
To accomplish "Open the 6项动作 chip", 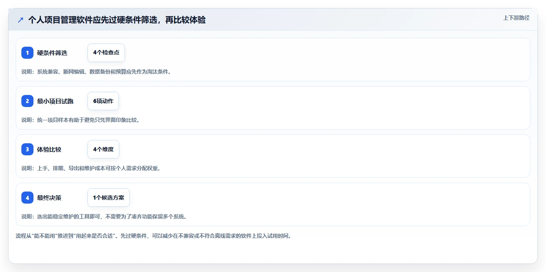I will 103,101.
